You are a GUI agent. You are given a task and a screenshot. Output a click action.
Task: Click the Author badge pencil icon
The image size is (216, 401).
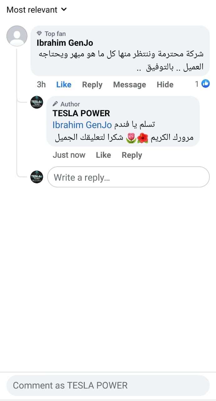click(x=56, y=104)
